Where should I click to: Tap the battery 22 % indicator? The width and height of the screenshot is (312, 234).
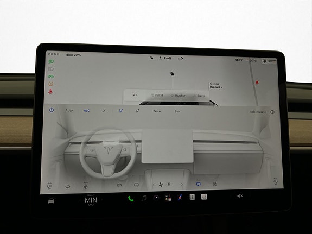click(74, 55)
